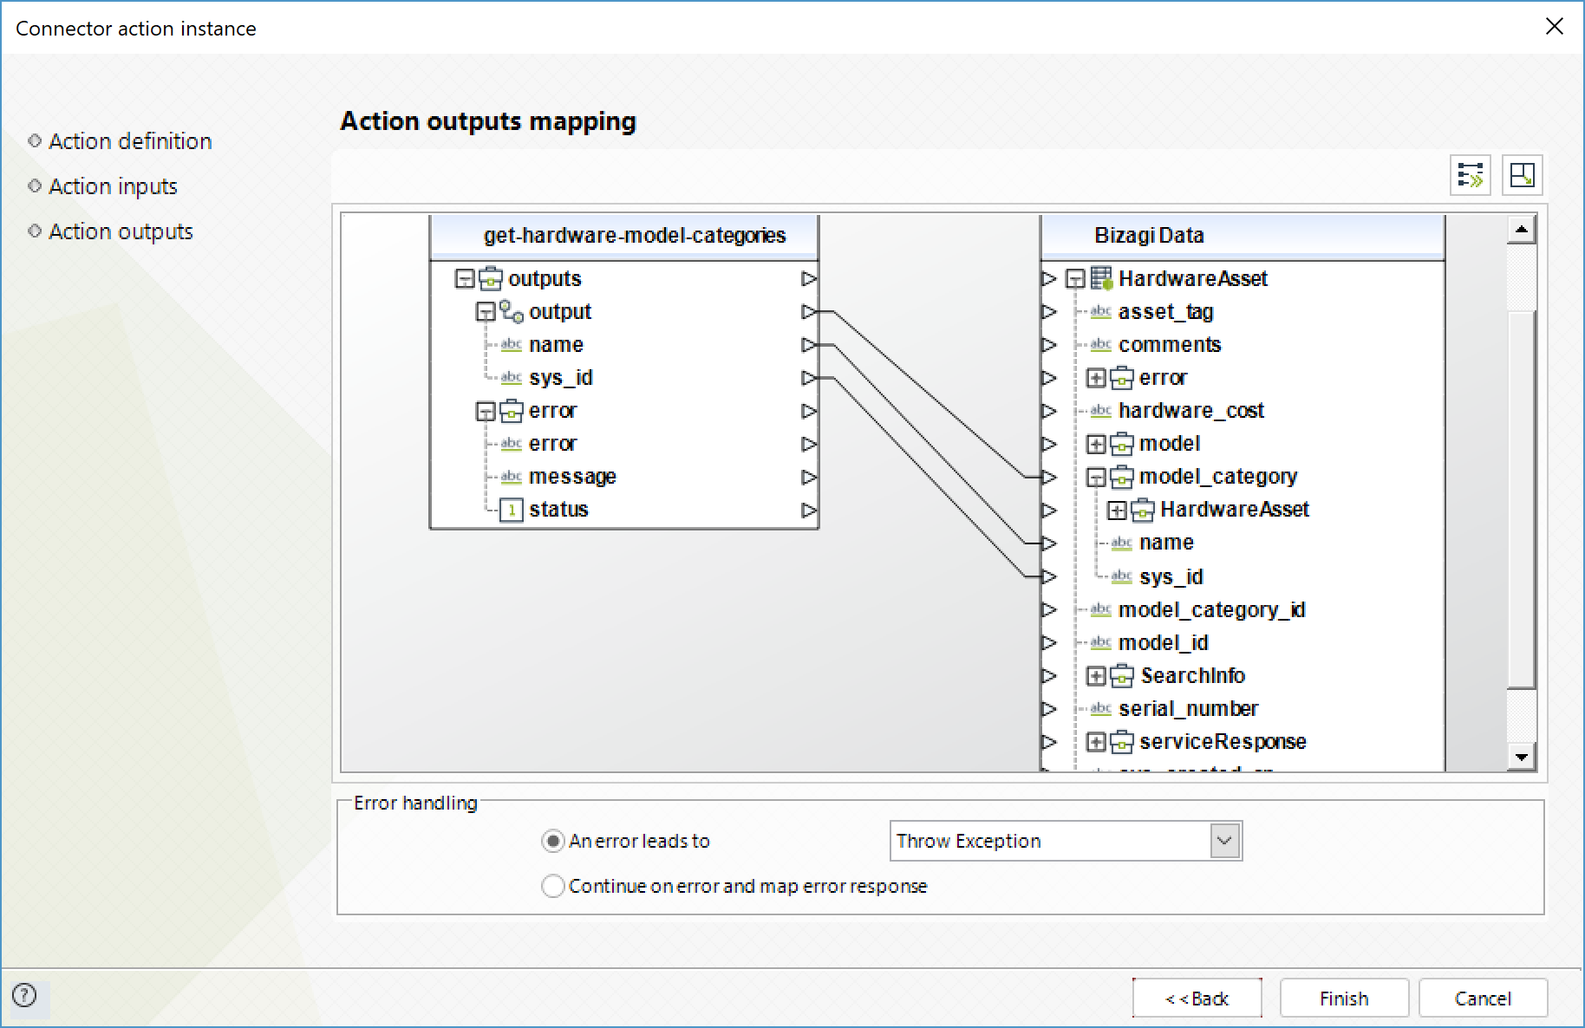Click the input arrow next to hardware_cost

[x=1049, y=411]
